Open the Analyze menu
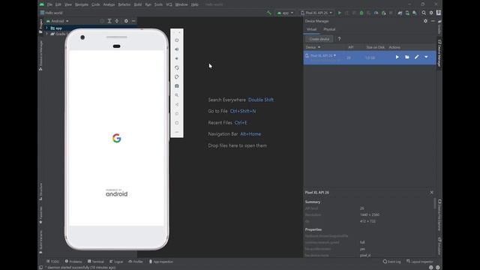The image size is (480, 270). click(x=109, y=4)
